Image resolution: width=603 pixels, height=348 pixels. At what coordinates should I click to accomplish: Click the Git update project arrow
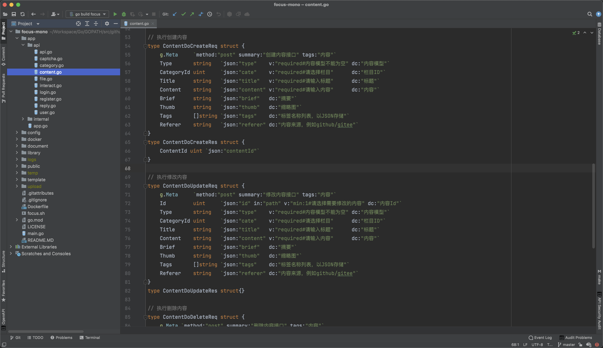[x=175, y=14]
